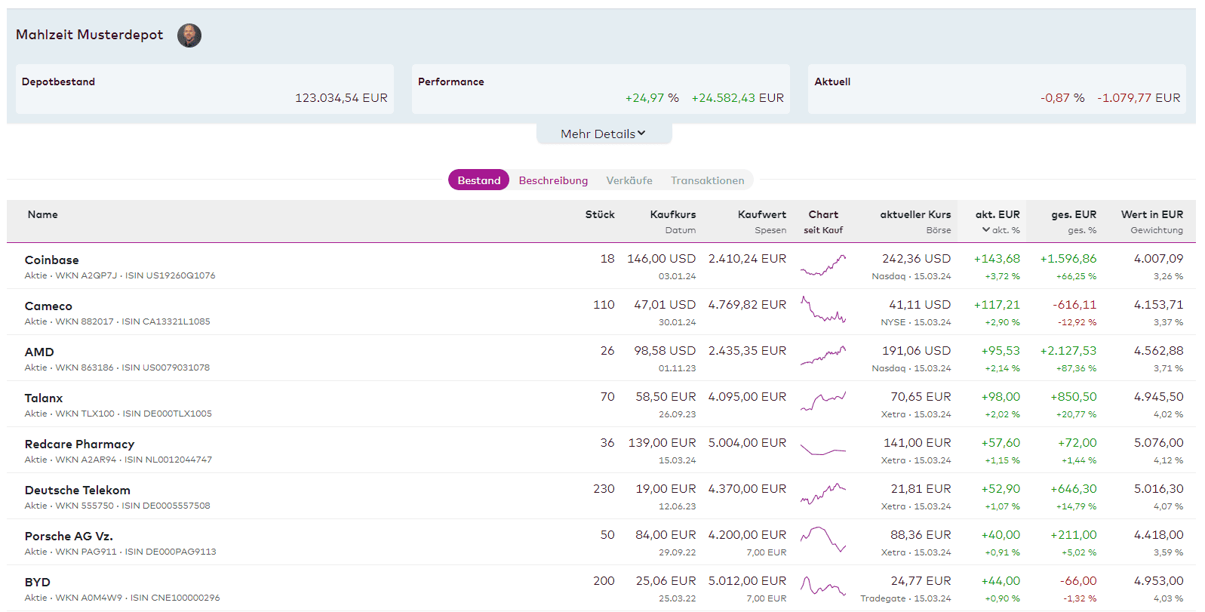
Task: View the Deutsche Telekom chart thumbnail
Action: click(822, 494)
